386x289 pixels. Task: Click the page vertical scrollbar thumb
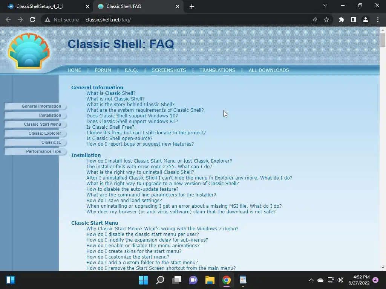[383, 39]
